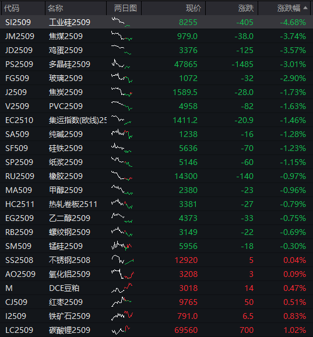Viewport: 313px width, 337px height.
Task: Open the two-day chart for 甲醇2509
Action: (122, 190)
